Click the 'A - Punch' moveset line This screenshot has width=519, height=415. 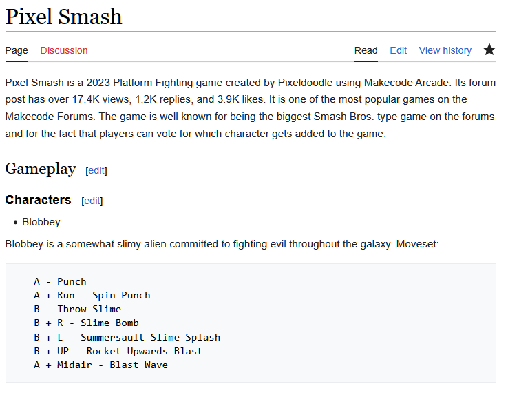(x=60, y=281)
